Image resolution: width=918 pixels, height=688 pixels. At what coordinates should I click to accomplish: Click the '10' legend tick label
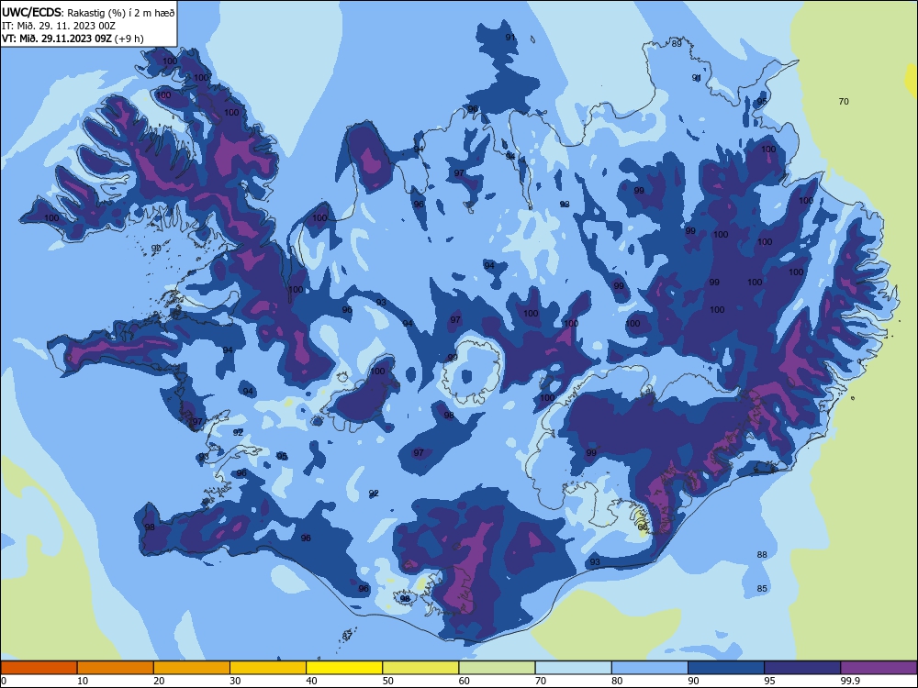click(x=83, y=681)
